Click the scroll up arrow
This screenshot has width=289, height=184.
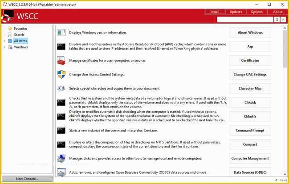point(285,28)
